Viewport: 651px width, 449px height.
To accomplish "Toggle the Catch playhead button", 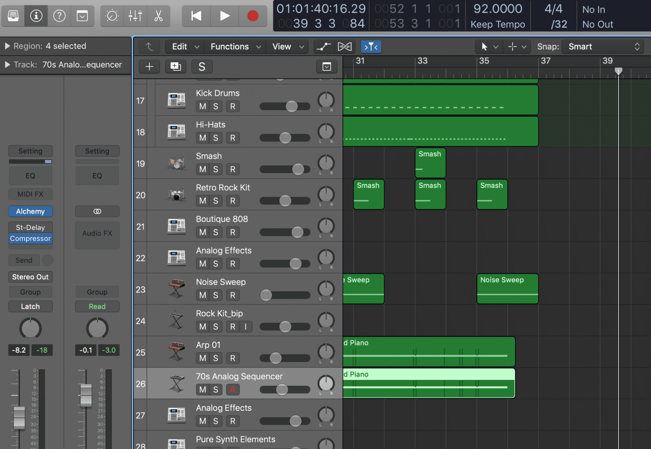I will (x=371, y=47).
